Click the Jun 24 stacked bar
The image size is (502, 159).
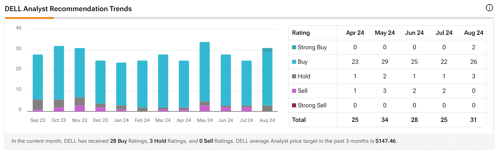(226, 83)
